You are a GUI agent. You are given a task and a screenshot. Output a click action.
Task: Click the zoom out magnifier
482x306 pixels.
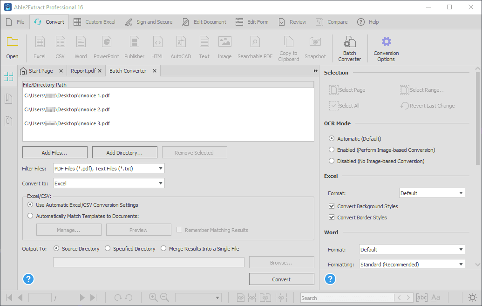click(x=164, y=297)
